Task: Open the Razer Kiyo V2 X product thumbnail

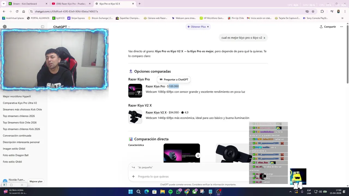Action: [135, 117]
